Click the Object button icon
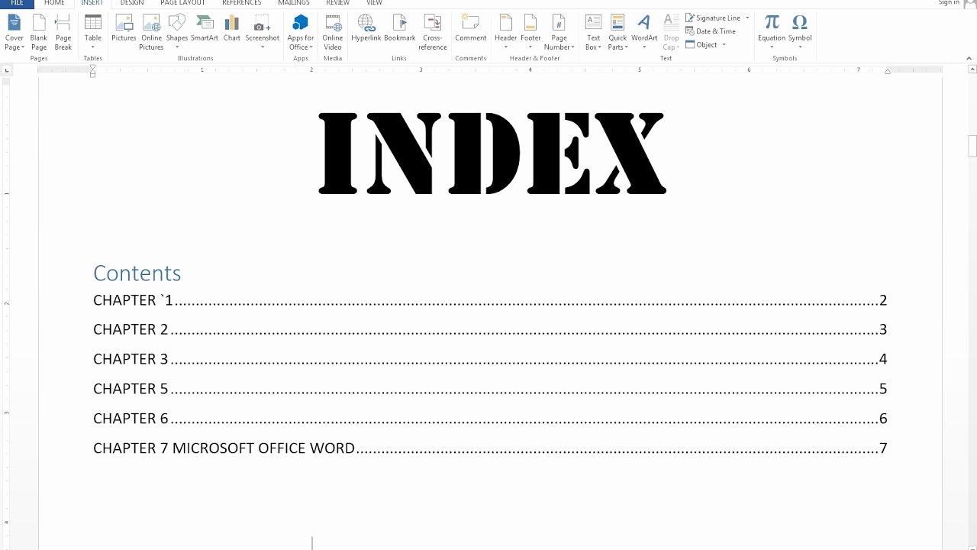977x550 pixels. coord(690,44)
